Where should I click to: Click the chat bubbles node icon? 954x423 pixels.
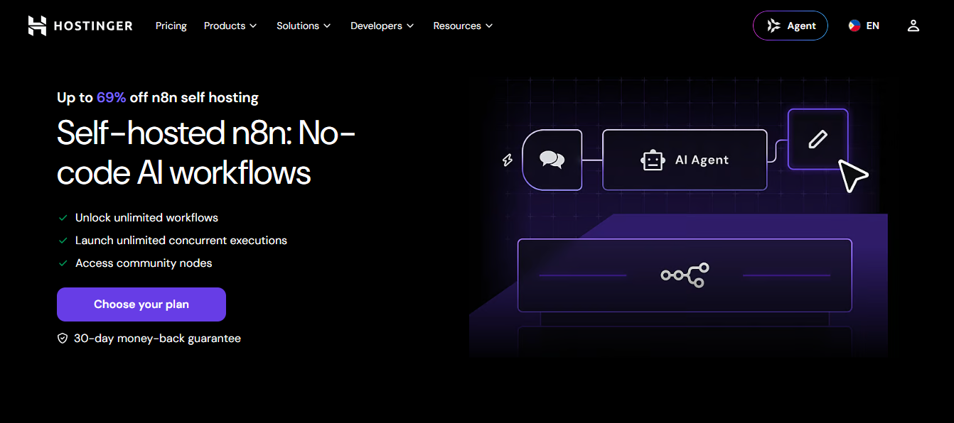pos(552,160)
